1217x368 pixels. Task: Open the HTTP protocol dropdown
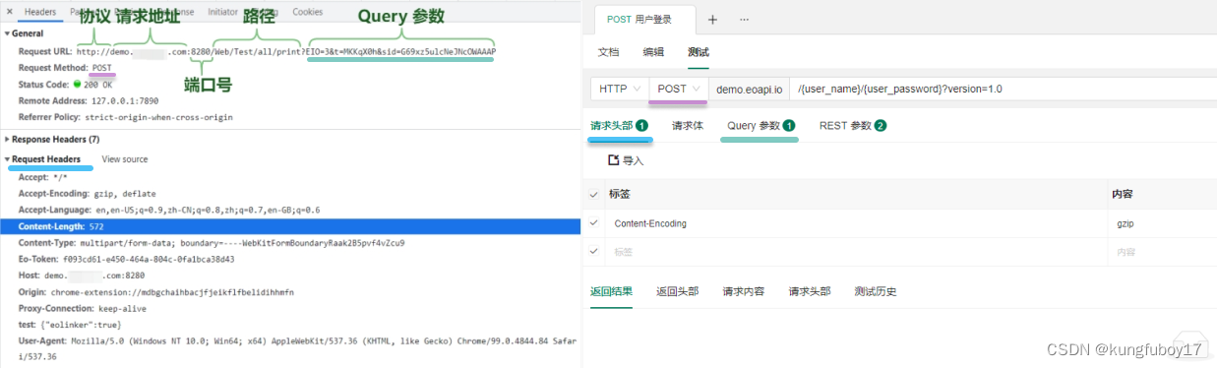click(x=620, y=89)
